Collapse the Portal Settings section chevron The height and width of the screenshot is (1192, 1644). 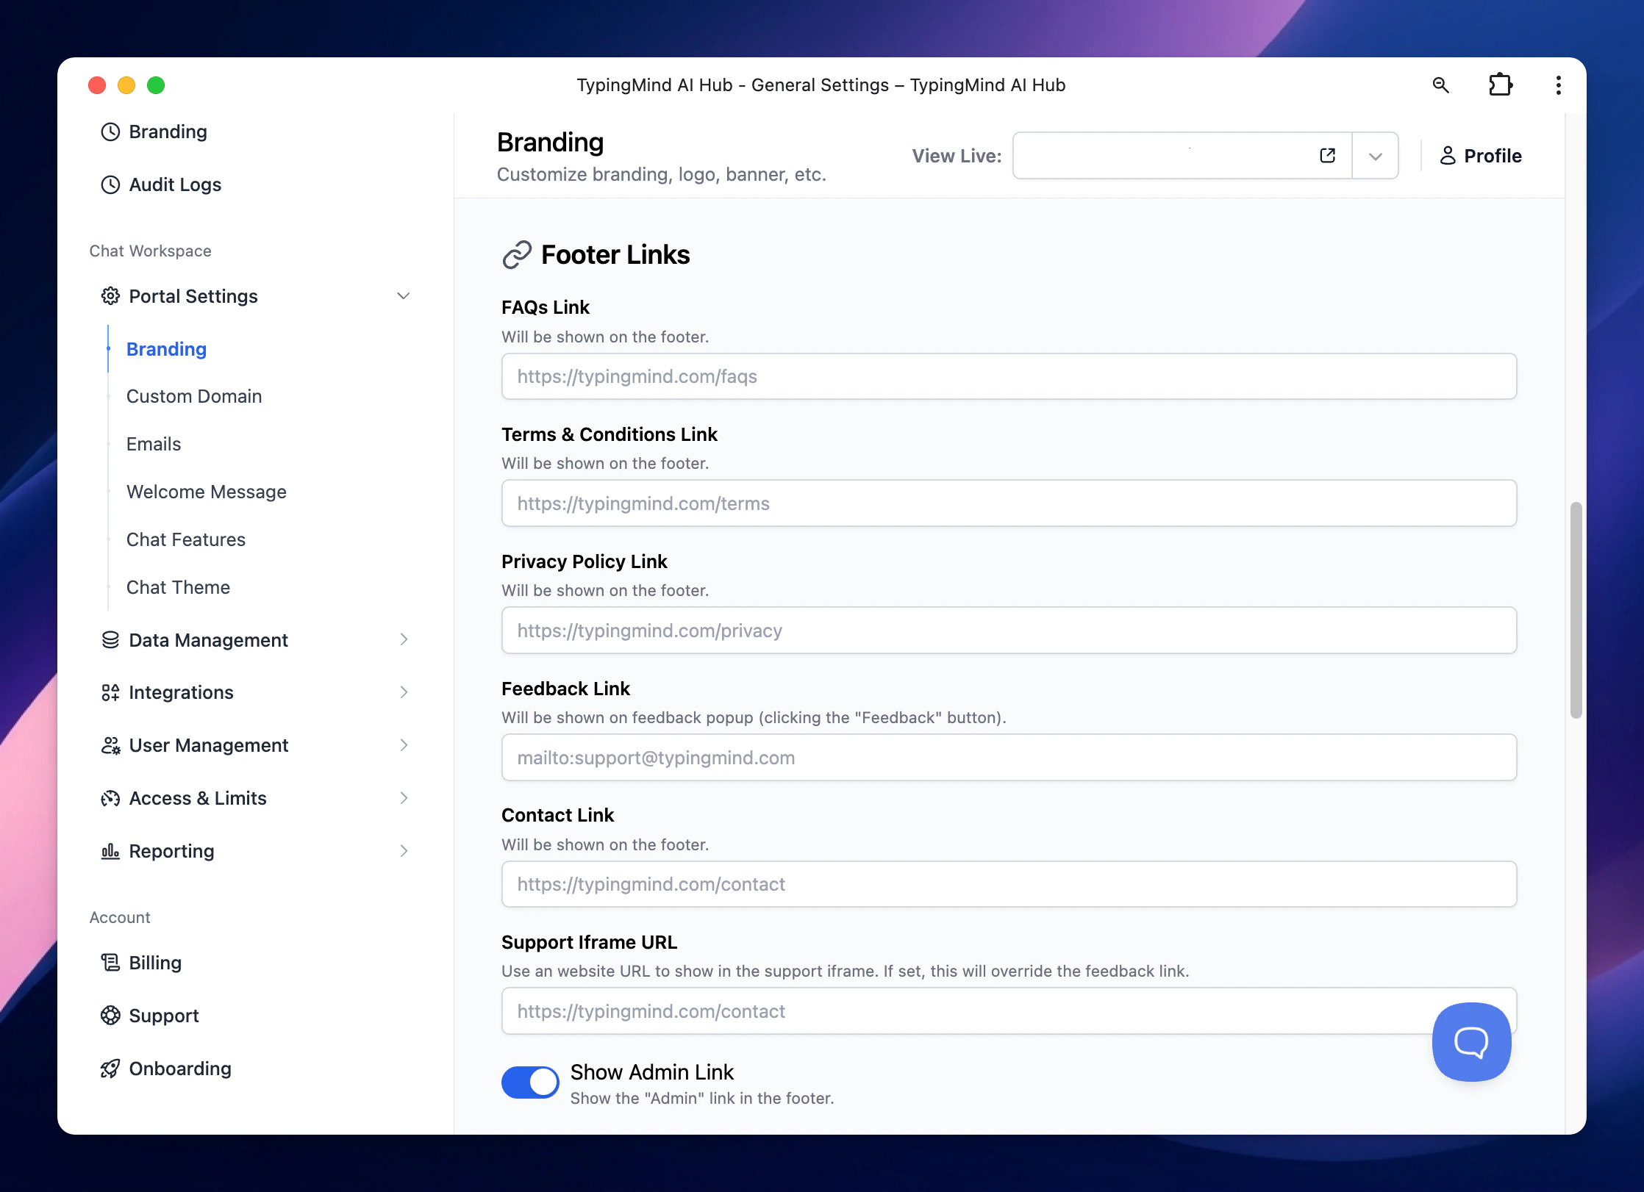403,296
